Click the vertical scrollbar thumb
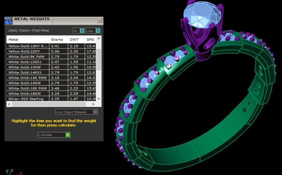Screen dimensions: 282x175 pos(99,59)
